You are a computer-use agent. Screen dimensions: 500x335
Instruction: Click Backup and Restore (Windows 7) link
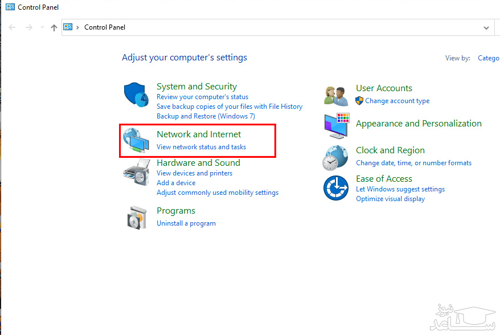tap(206, 116)
